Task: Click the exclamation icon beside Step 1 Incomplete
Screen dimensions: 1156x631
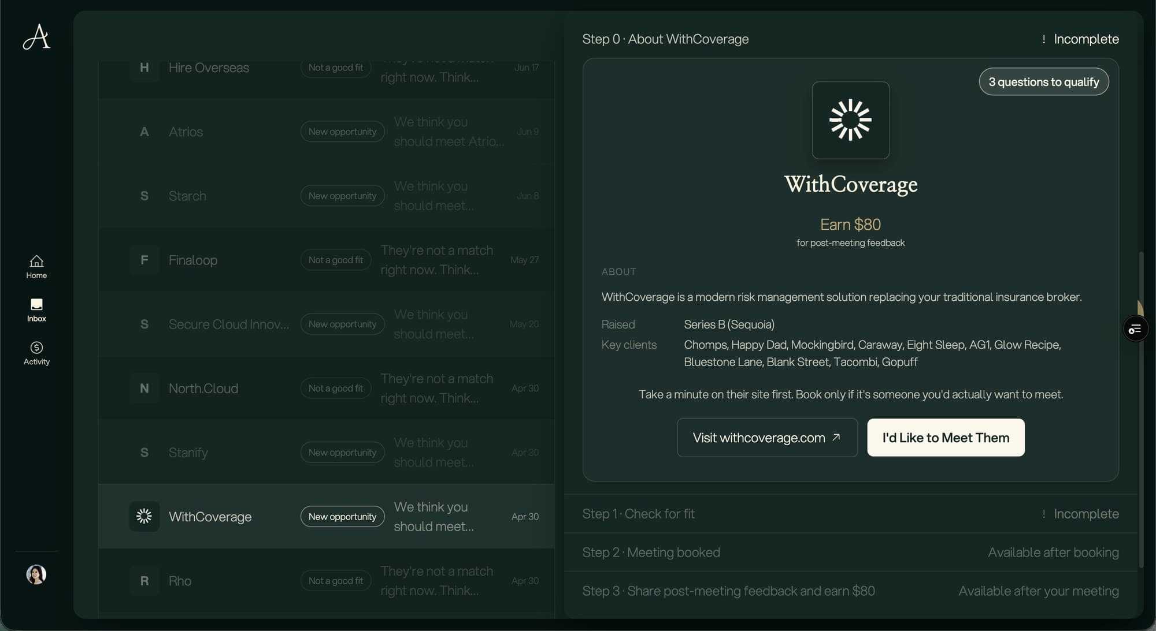Action: [x=1043, y=513]
